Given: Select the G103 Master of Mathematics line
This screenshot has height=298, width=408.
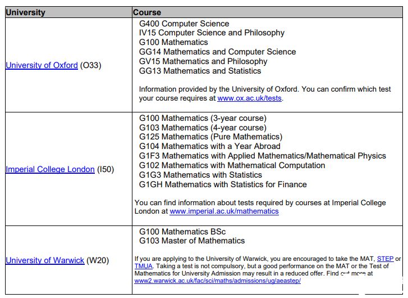Looking at the screenshot, I should (x=192, y=241).
